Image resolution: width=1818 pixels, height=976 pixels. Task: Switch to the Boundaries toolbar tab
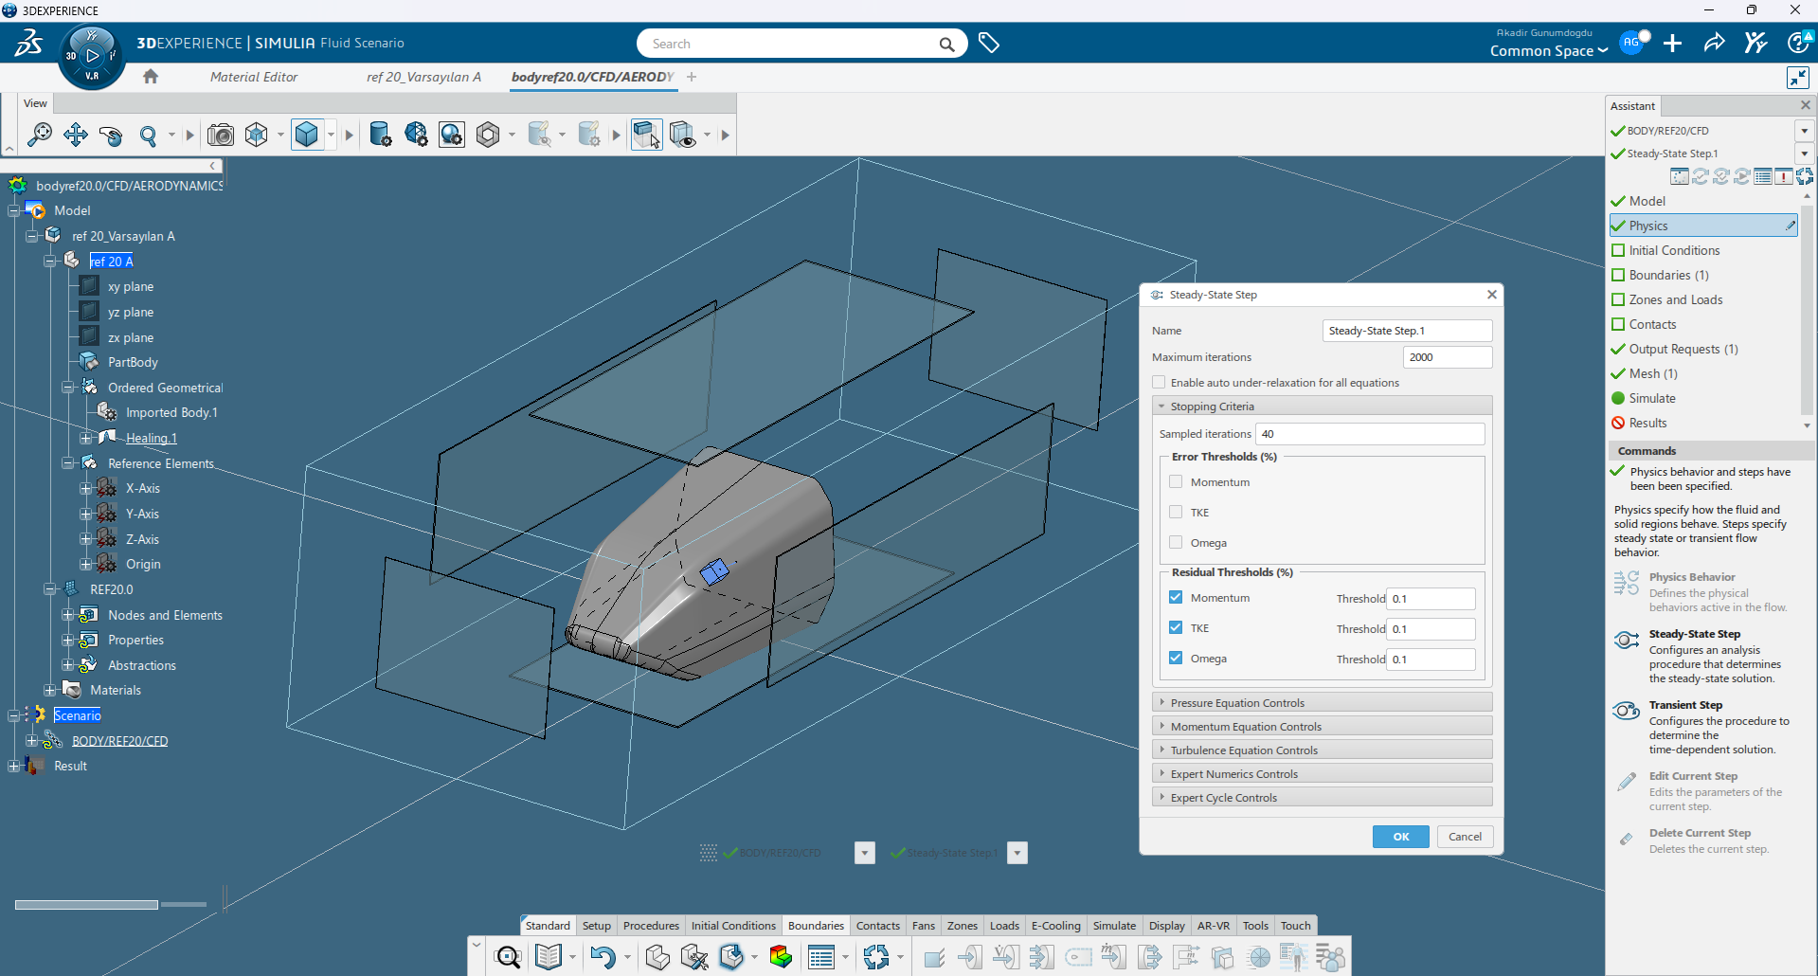[x=816, y=926]
